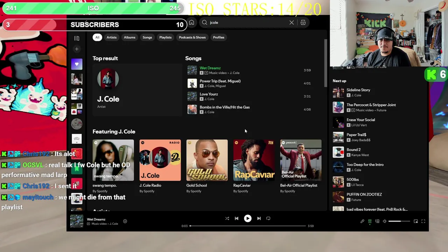Play Bound 2 from the queue
This screenshot has width=448, height=252.
tap(378, 152)
